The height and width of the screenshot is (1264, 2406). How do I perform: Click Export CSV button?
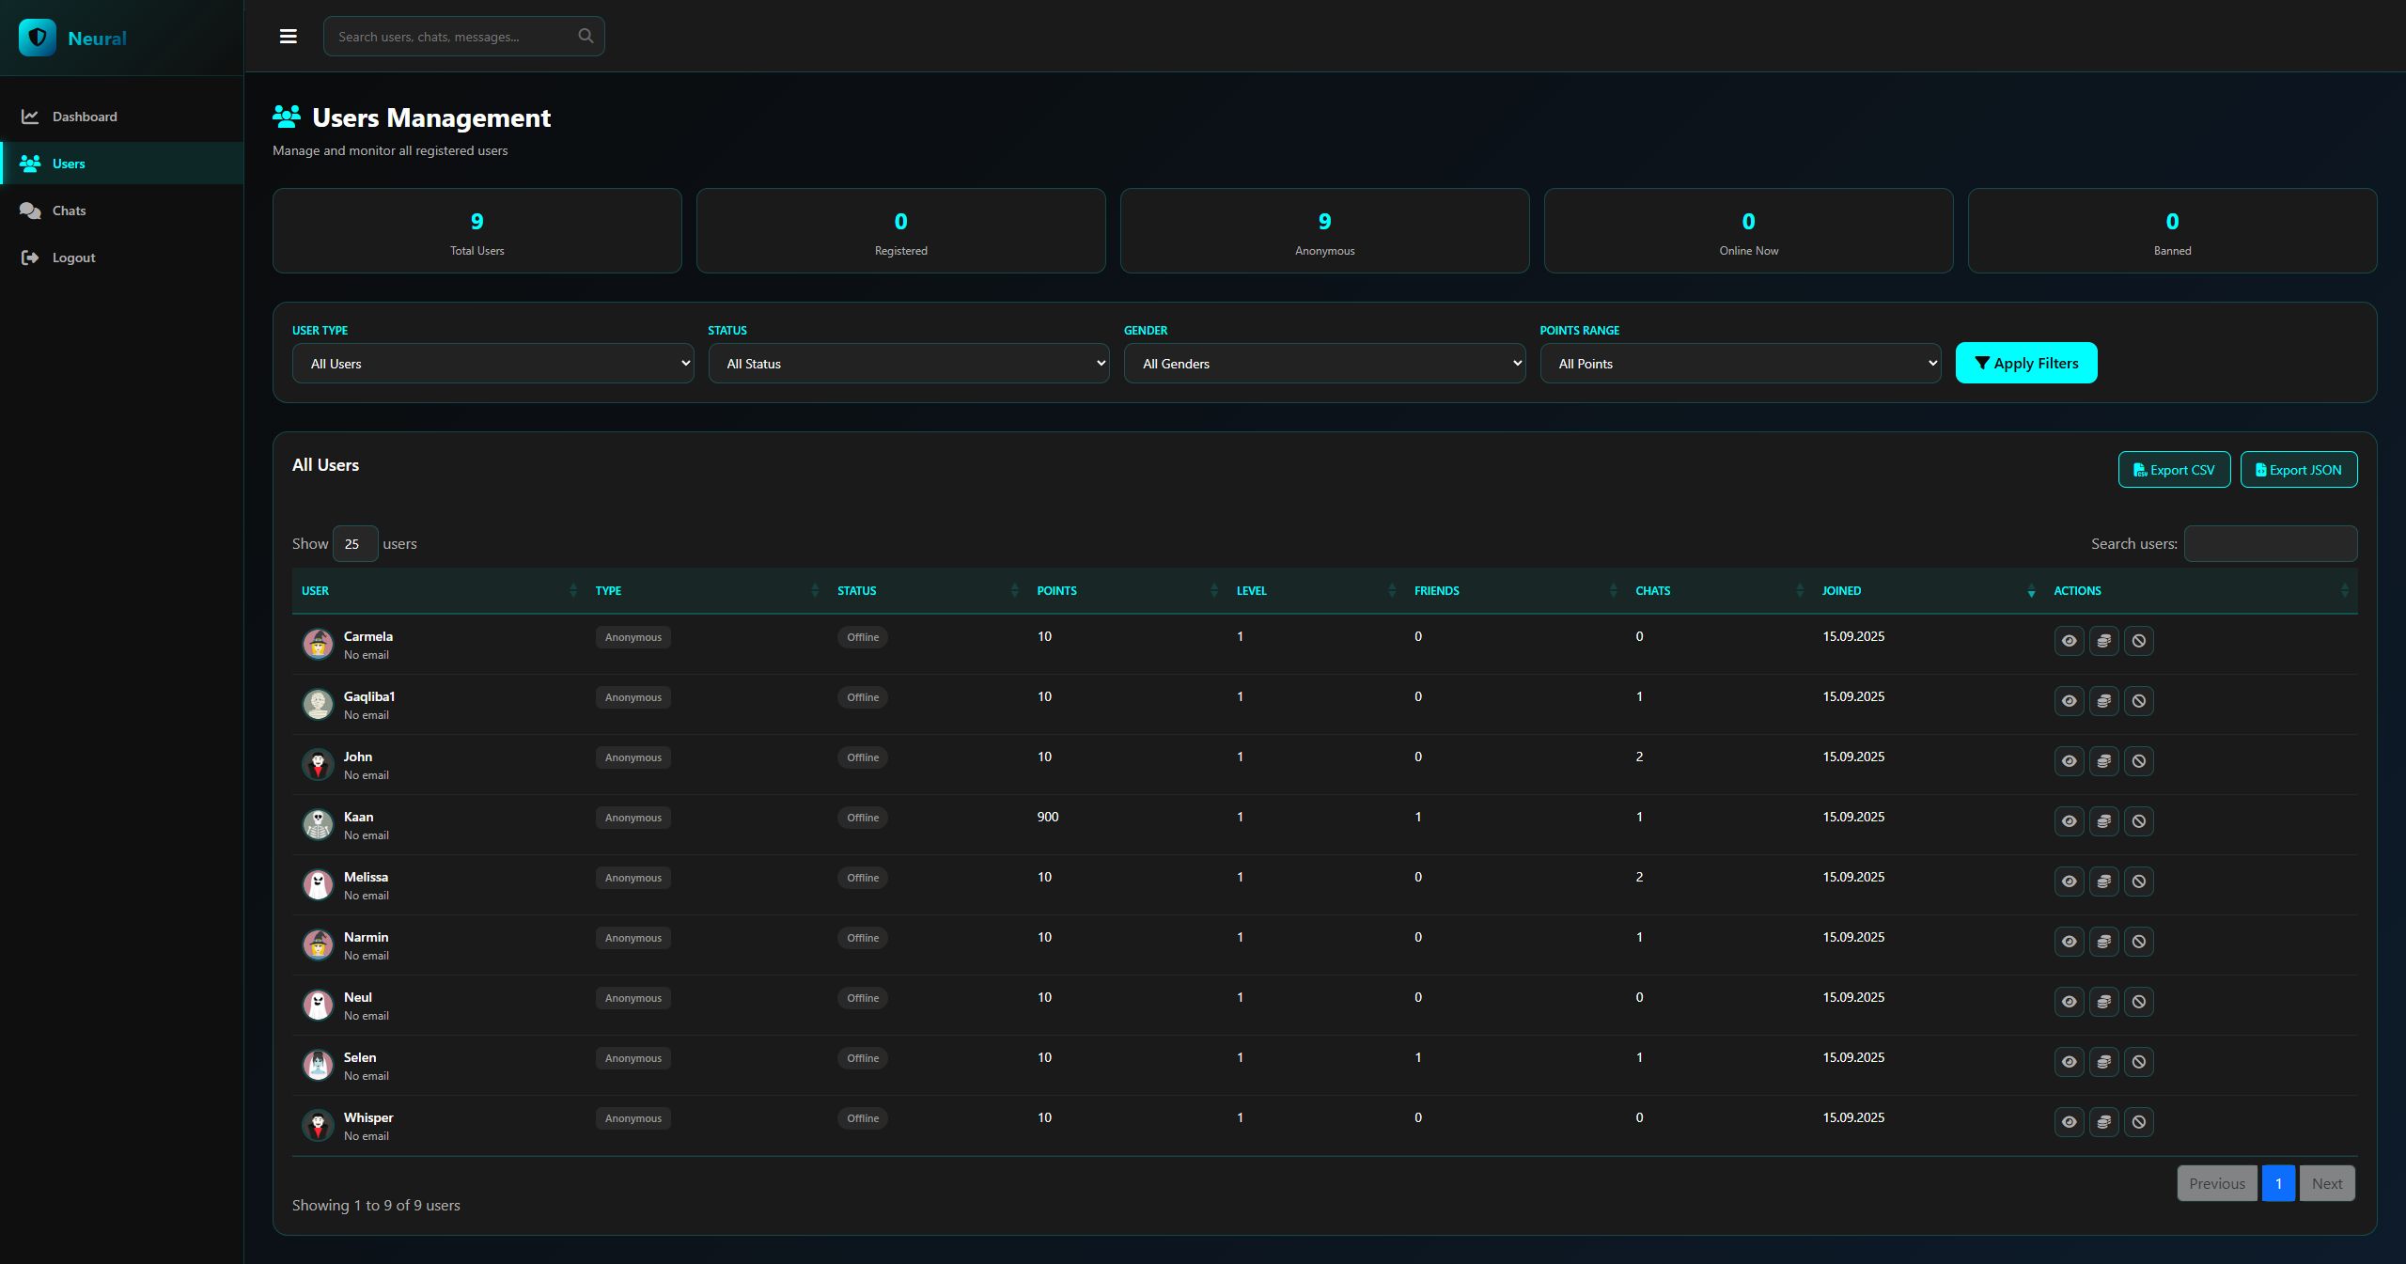coord(2173,470)
